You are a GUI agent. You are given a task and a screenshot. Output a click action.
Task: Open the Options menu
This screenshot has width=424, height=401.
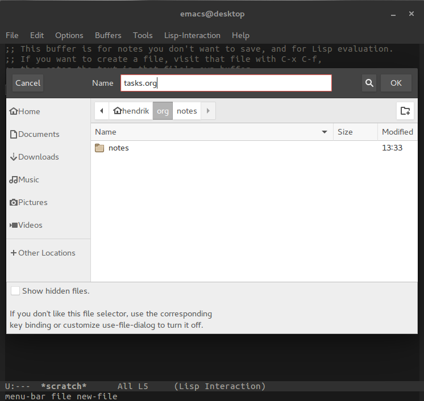(69, 35)
